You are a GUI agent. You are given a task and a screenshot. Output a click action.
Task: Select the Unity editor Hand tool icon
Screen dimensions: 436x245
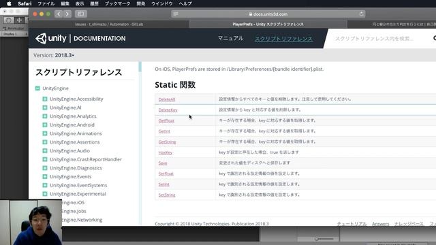pyautogui.click(x=9, y=20)
